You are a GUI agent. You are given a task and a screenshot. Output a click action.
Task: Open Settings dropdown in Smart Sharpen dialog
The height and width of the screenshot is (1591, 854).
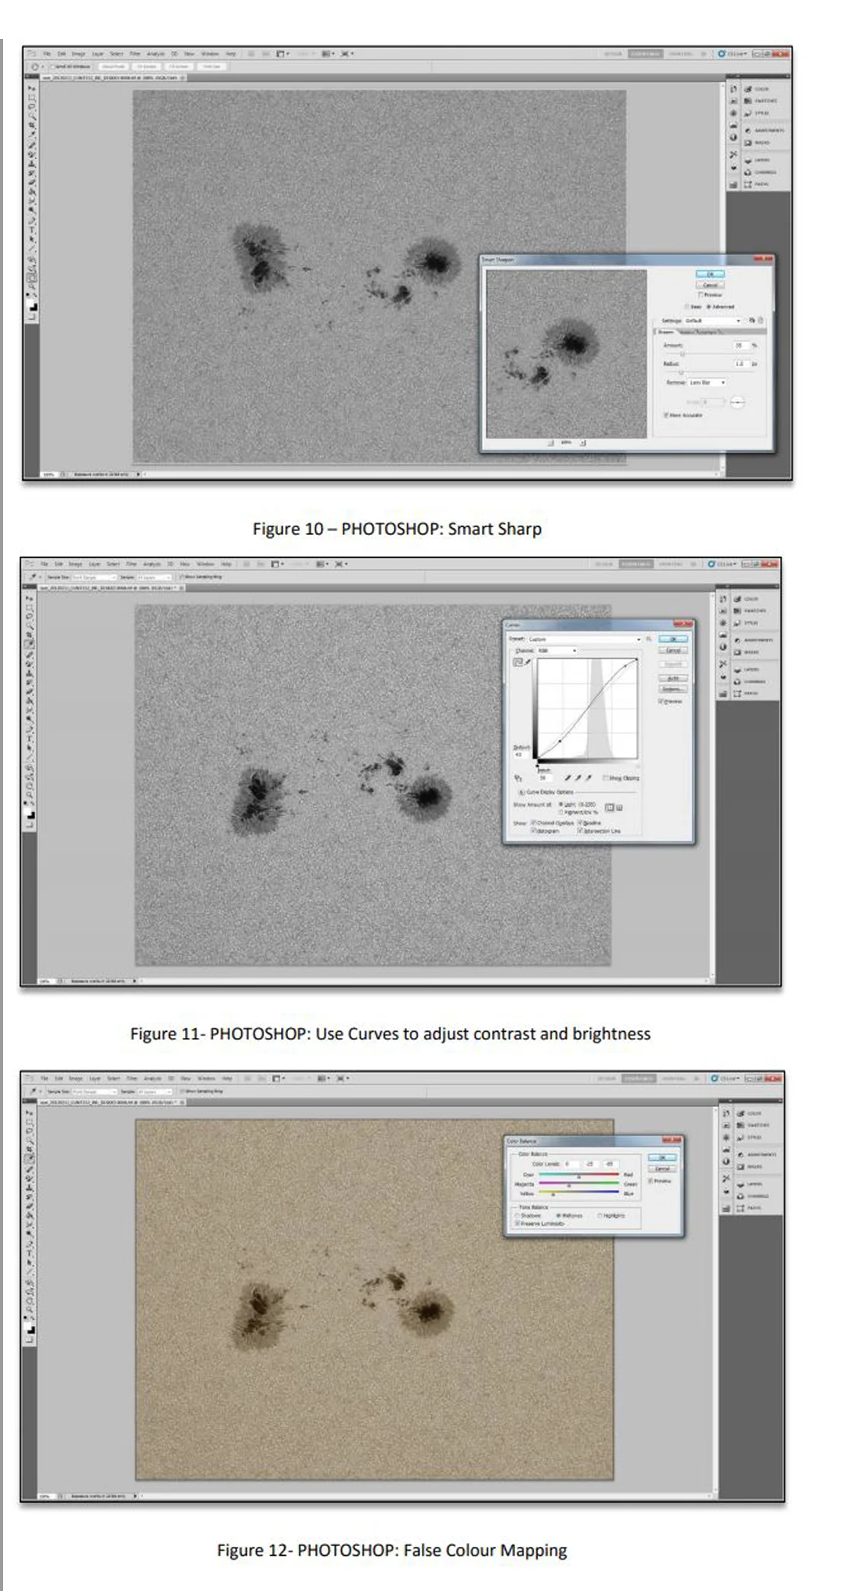click(x=713, y=321)
